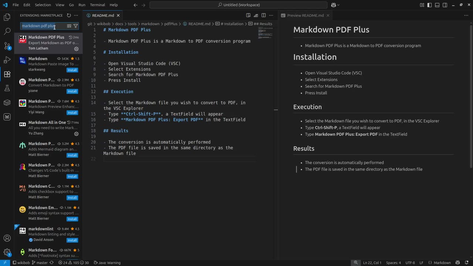Customize the editor layout
This screenshot has height=266, width=473.
[422, 5]
